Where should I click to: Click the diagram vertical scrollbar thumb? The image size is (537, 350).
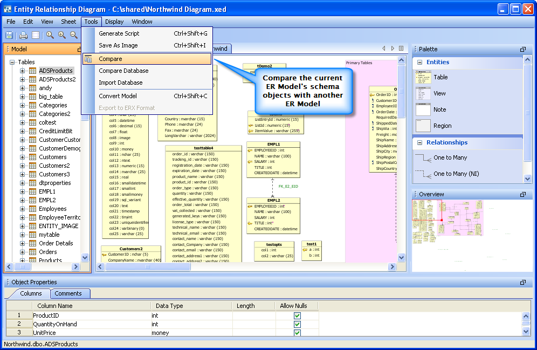click(x=401, y=91)
